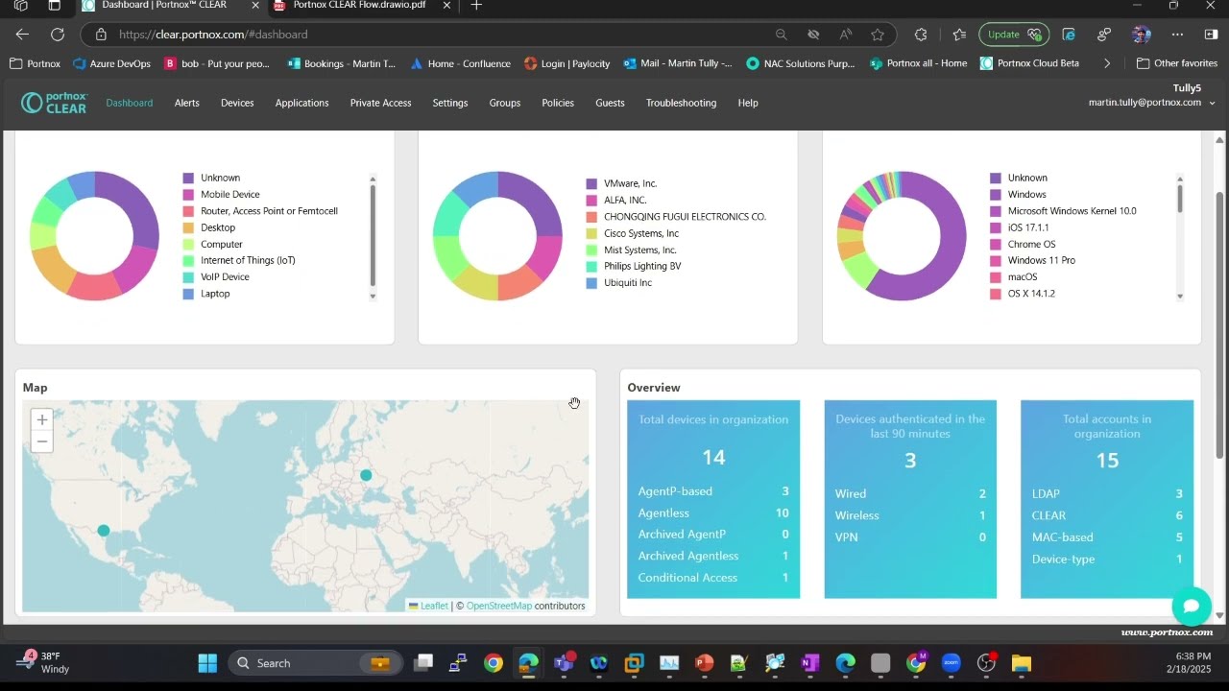Open the Other favorites folder
The height and width of the screenshot is (691, 1229).
[x=1177, y=63]
